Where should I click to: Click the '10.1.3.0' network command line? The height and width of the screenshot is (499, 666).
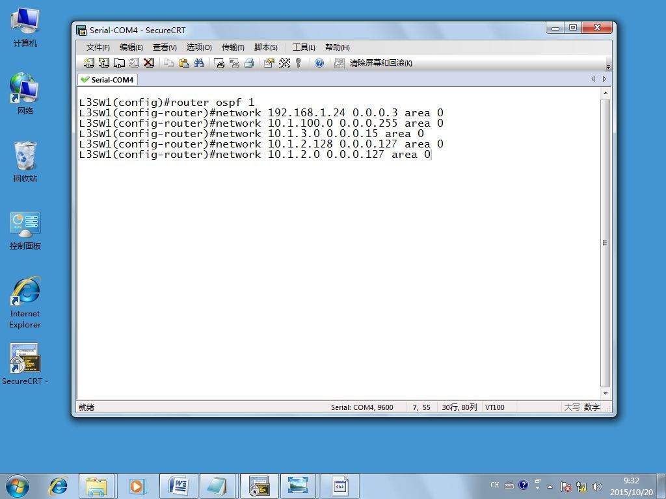pos(252,134)
